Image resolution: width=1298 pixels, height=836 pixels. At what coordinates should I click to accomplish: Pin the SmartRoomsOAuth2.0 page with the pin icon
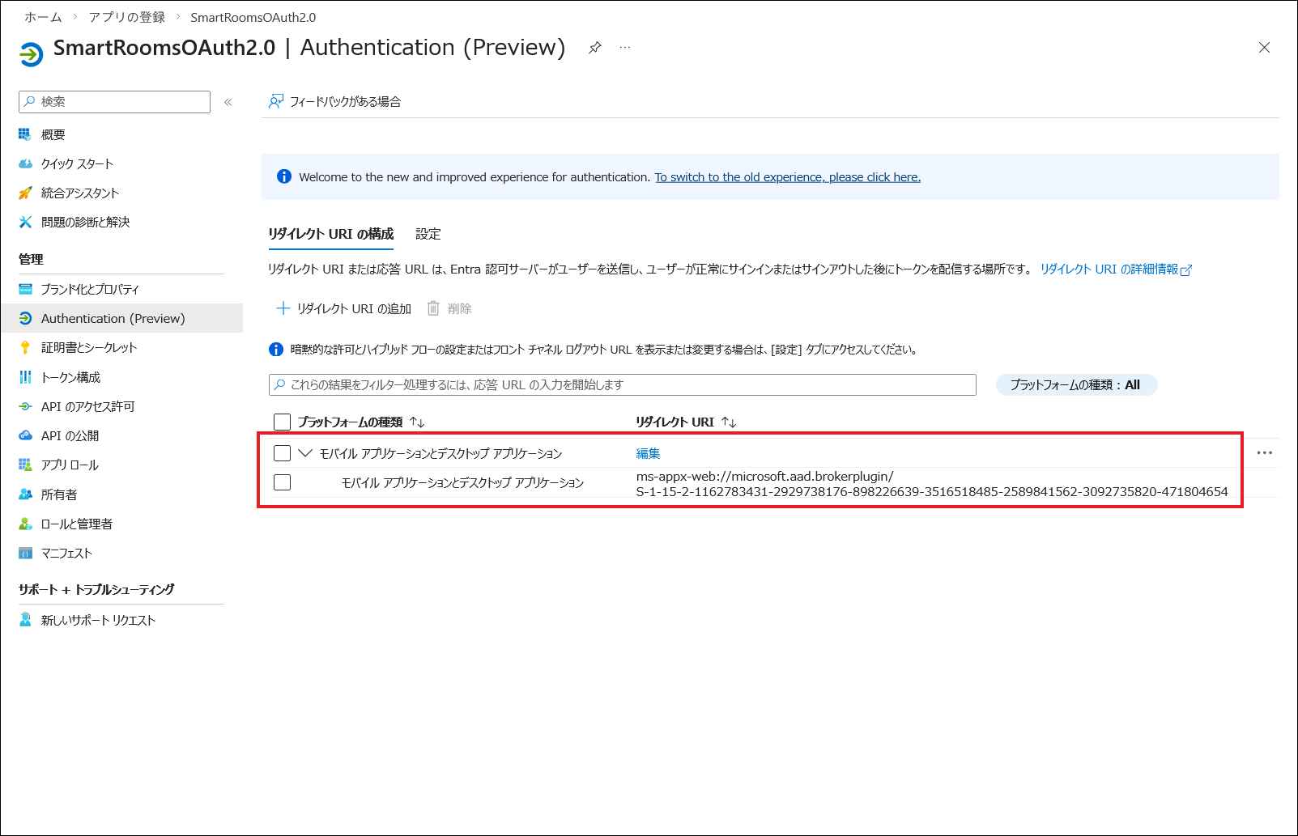(x=594, y=48)
